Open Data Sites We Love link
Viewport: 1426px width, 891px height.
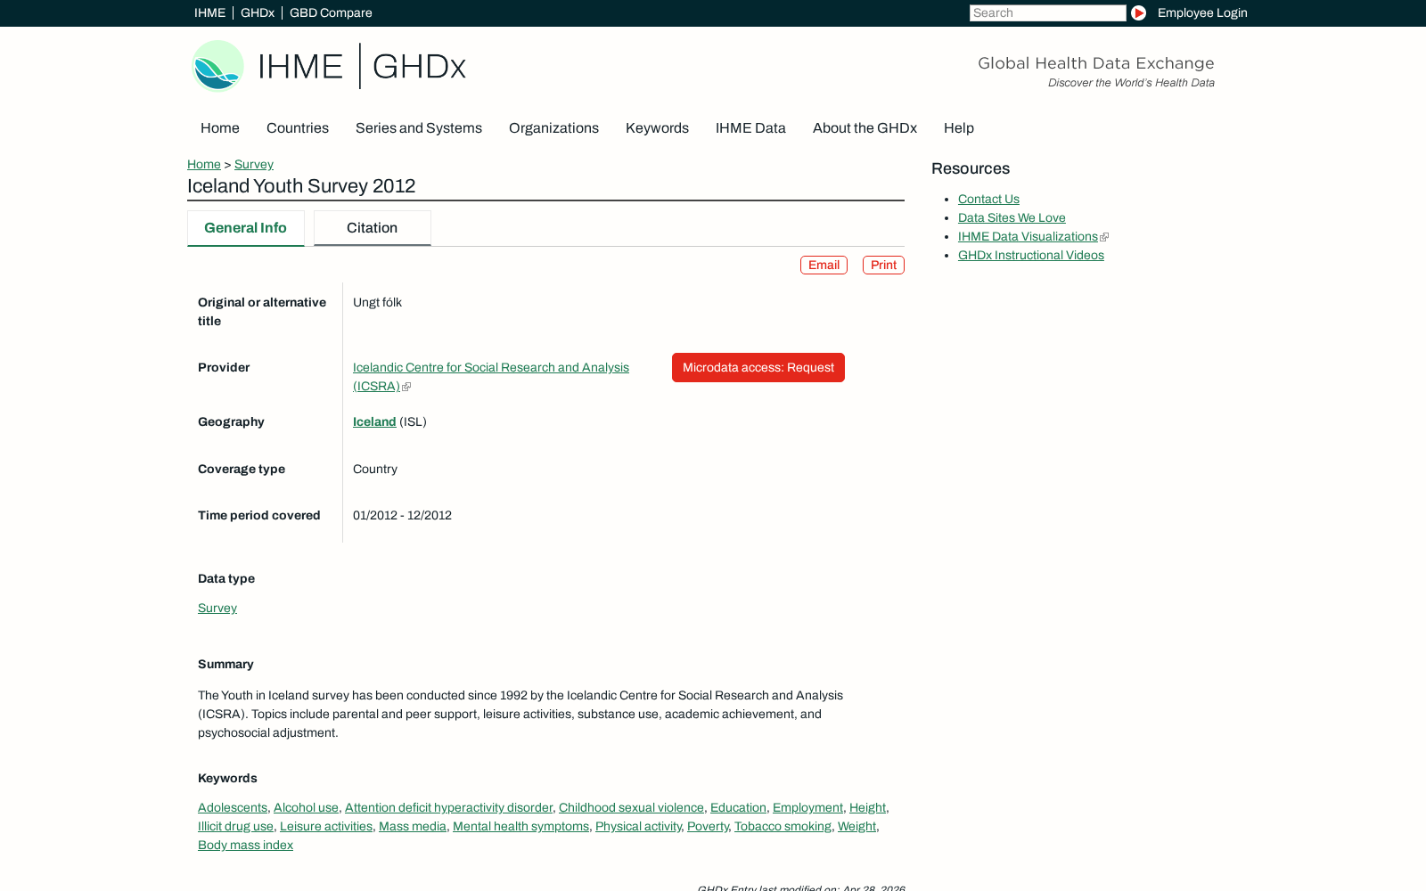tap(1012, 218)
